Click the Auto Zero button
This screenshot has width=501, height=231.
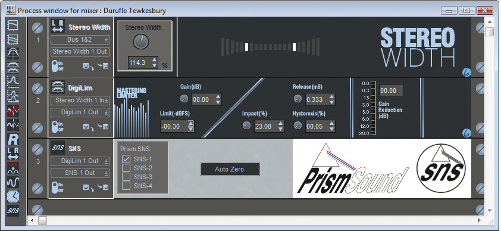(x=230, y=169)
